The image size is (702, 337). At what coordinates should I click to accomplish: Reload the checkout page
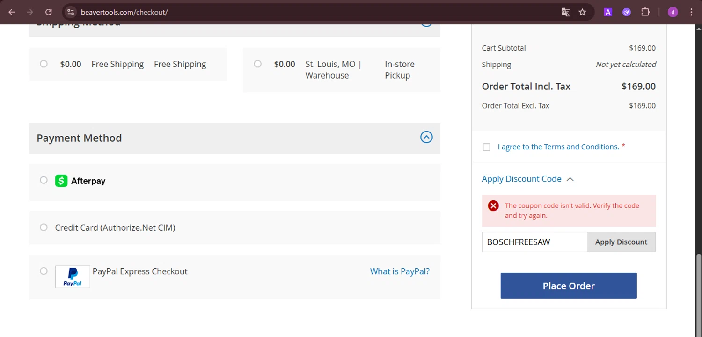coord(49,12)
